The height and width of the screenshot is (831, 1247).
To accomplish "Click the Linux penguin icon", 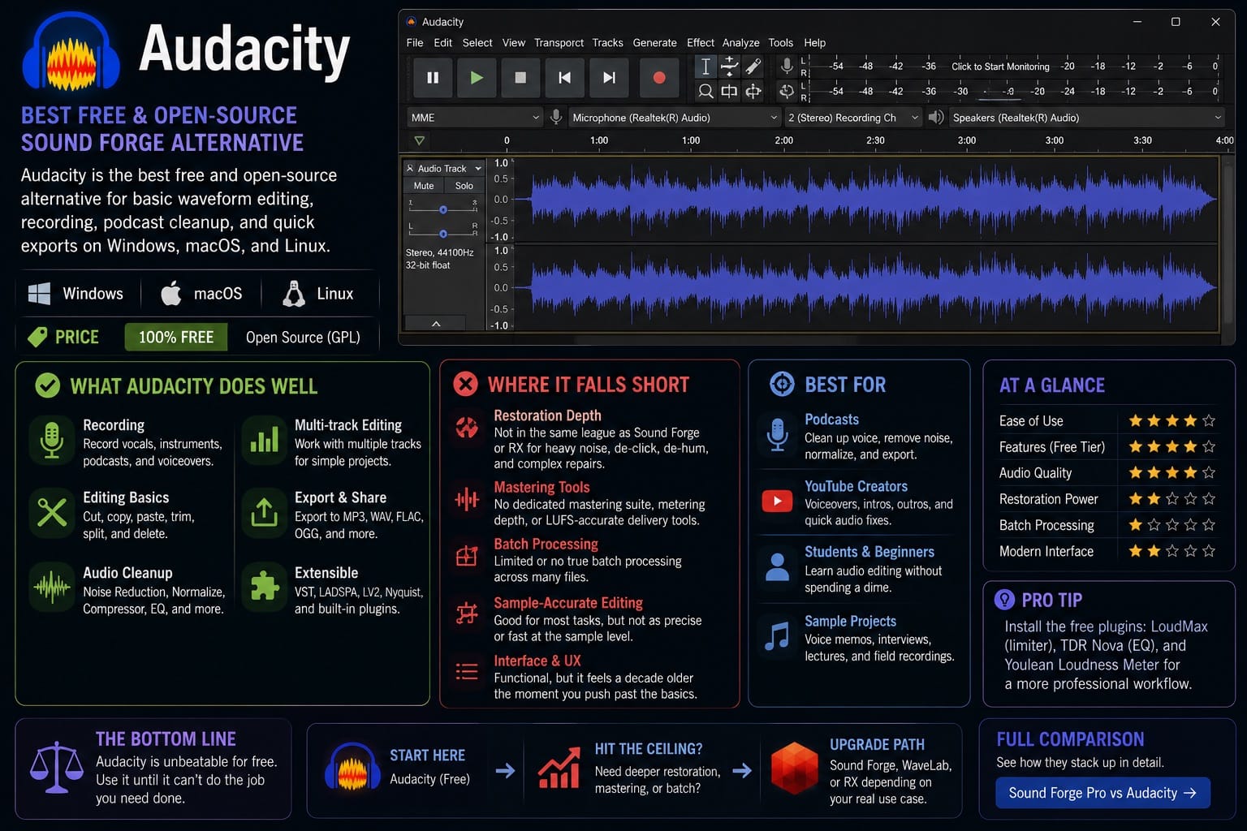I will pos(294,293).
